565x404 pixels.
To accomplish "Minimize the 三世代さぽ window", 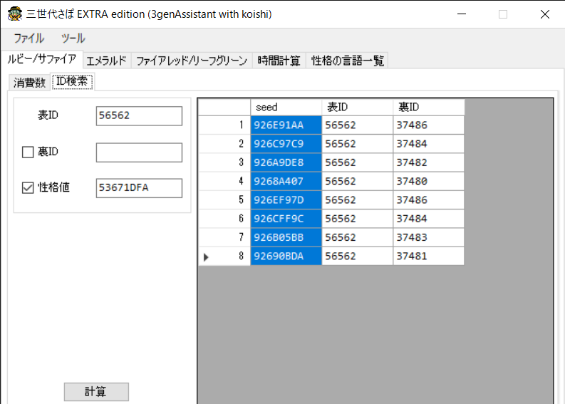I will click(x=462, y=14).
